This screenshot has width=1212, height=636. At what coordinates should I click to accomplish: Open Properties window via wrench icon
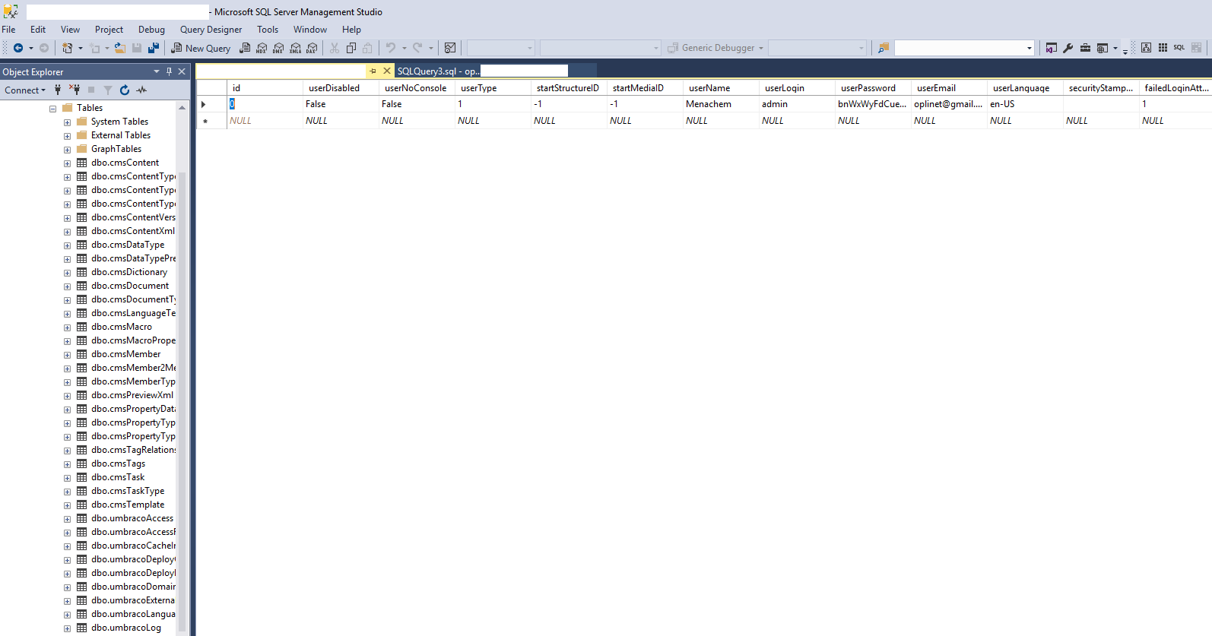pyautogui.click(x=1068, y=48)
